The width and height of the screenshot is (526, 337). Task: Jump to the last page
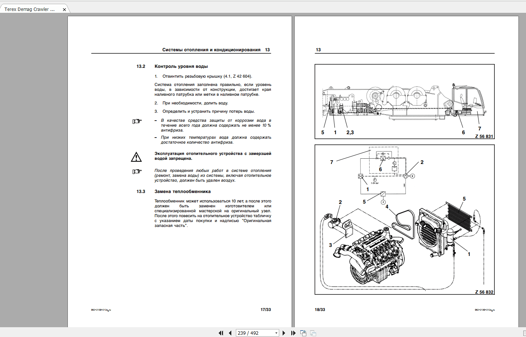(x=294, y=333)
